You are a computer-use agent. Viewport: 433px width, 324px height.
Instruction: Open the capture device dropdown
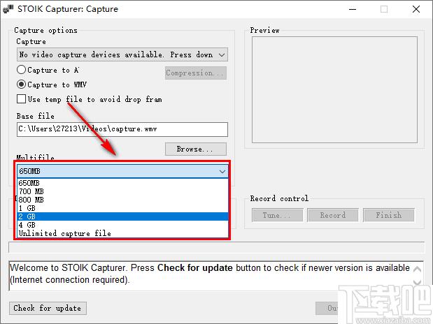pos(122,54)
